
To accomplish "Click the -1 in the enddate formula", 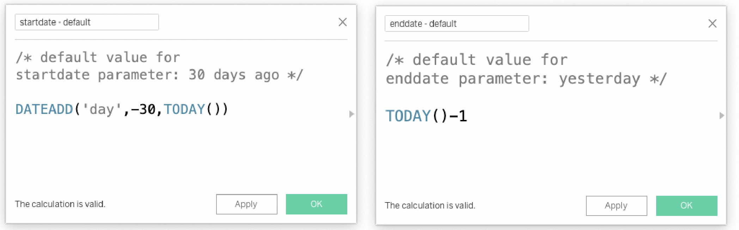I will click(458, 116).
